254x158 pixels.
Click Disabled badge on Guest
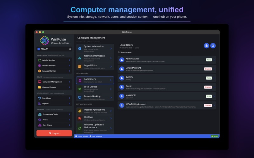coord(208,87)
